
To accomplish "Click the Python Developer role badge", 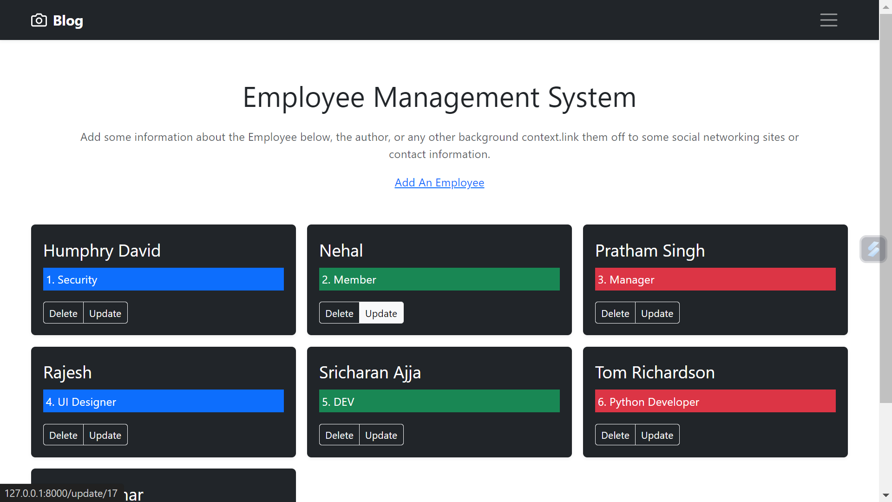I will 715,401.
